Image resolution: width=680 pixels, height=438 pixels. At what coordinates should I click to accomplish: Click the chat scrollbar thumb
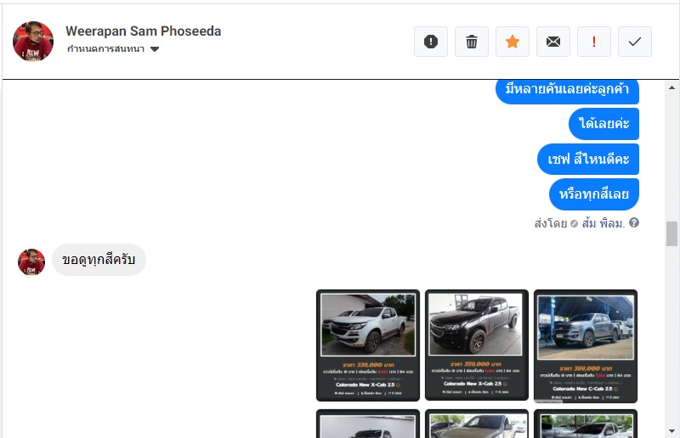[x=671, y=233]
